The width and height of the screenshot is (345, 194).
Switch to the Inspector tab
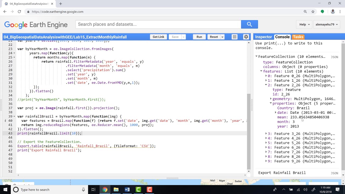coord(263,37)
